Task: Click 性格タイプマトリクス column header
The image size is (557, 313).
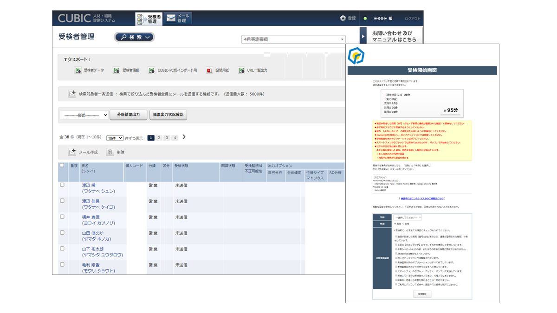Action: tap(316, 175)
